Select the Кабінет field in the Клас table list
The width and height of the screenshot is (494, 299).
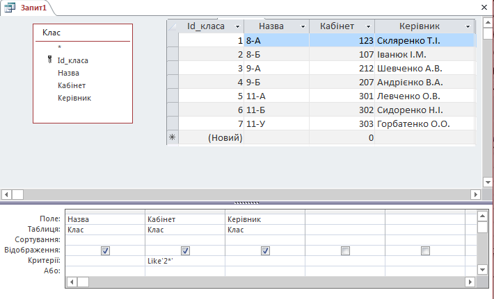point(72,85)
